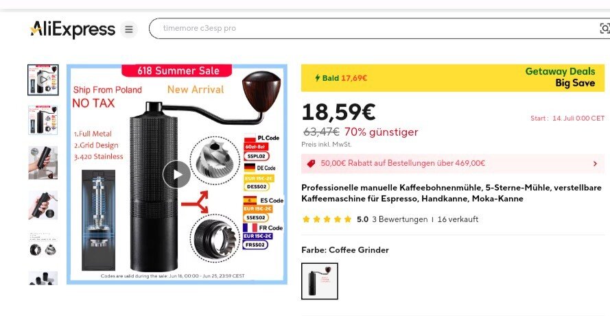The width and height of the screenshot is (610, 316).
Task: Click the five-star rating icons
Action: [x=327, y=219]
